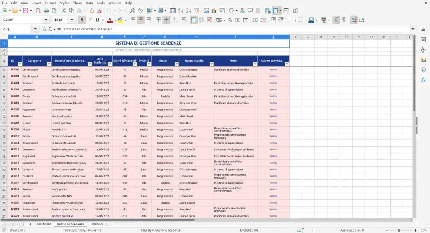
Task: Click the formula input line
Action: point(236,29)
